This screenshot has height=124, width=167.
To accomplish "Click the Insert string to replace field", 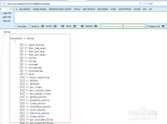I will (x=112, y=26).
